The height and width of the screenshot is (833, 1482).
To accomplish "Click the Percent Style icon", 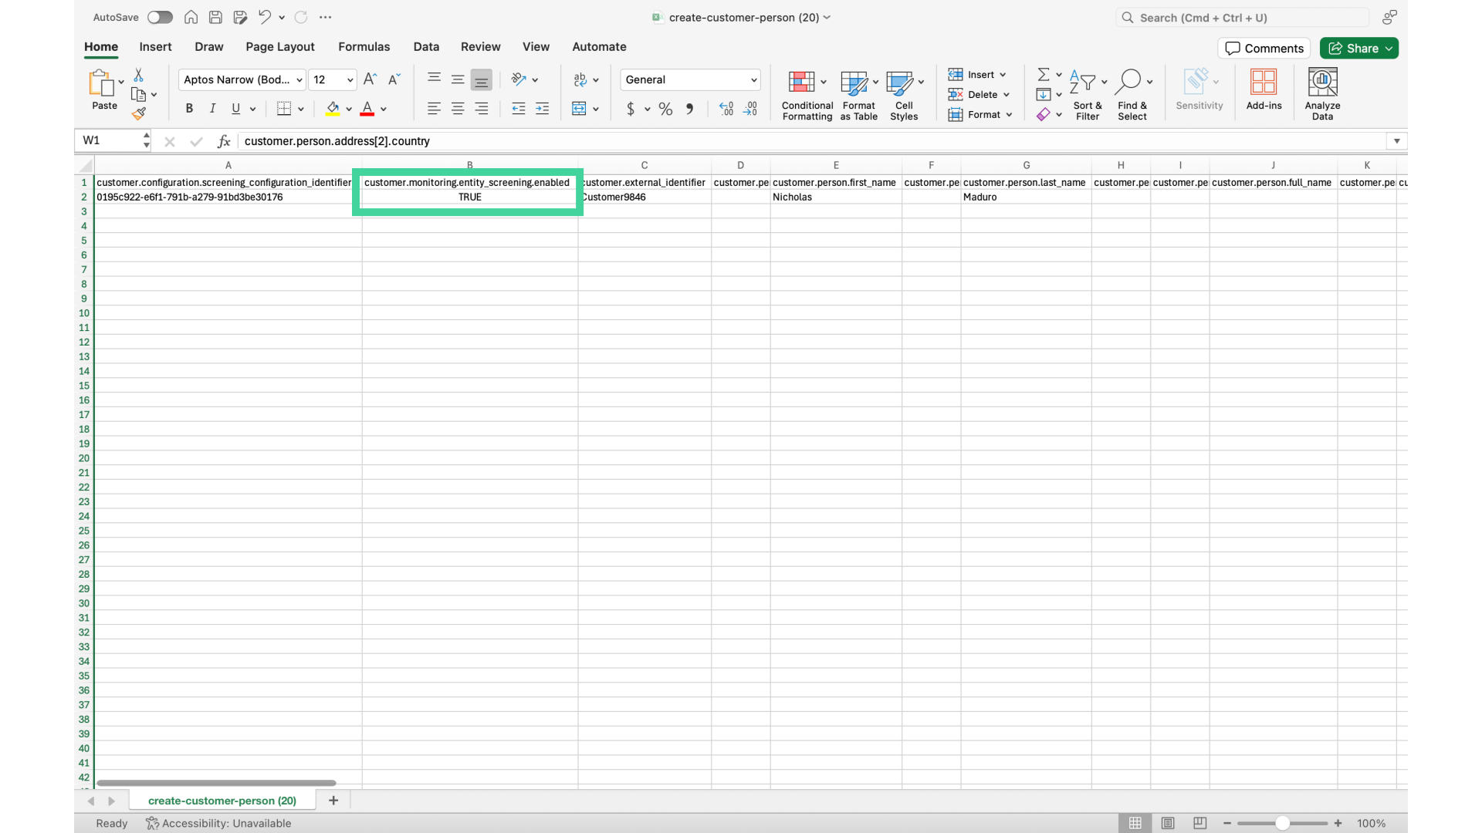I will [665, 109].
